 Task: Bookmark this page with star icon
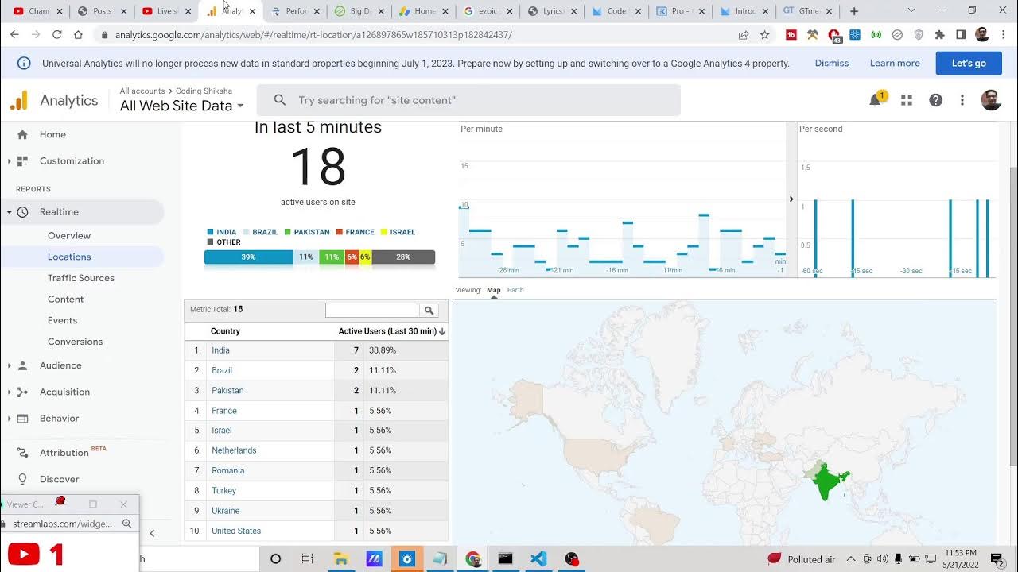coord(764,35)
